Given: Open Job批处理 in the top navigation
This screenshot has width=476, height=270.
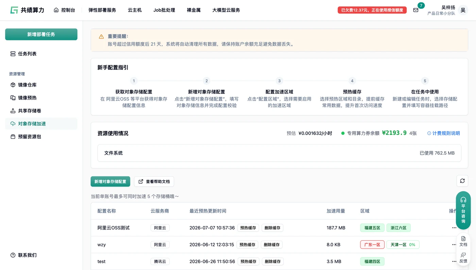Looking at the screenshot, I should click(x=164, y=10).
